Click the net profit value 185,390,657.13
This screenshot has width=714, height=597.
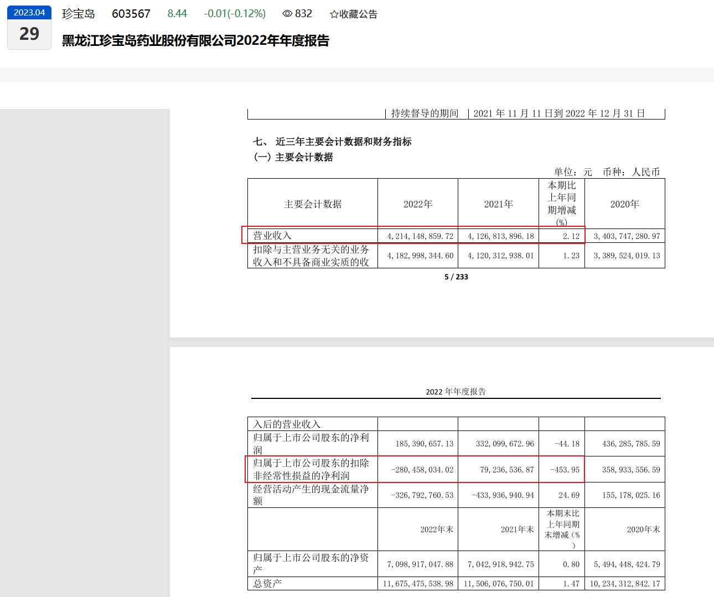pyautogui.click(x=425, y=444)
